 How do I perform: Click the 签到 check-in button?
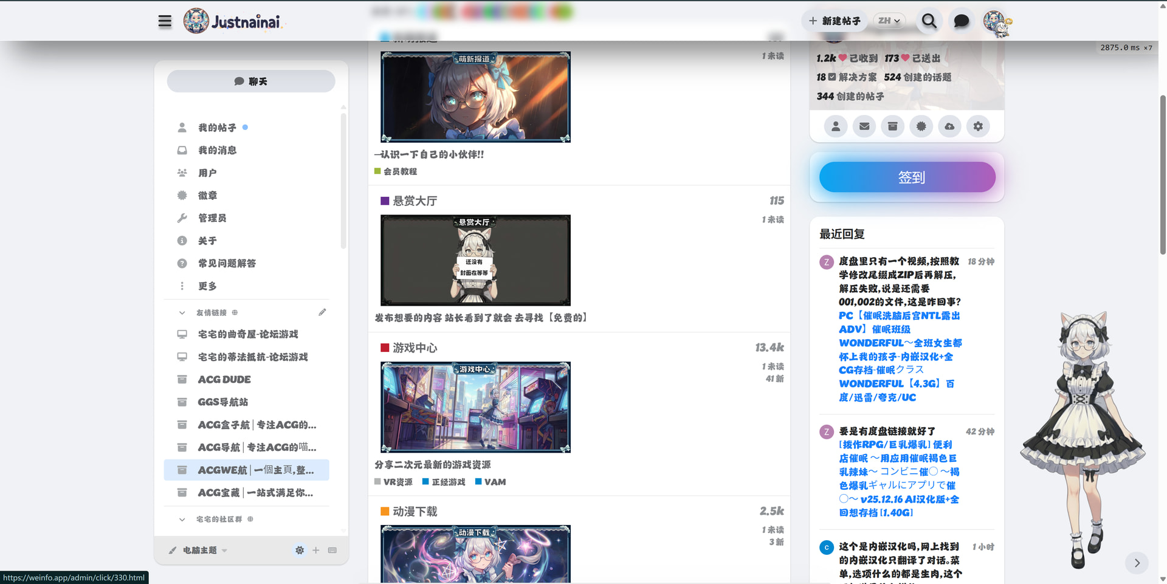(907, 177)
